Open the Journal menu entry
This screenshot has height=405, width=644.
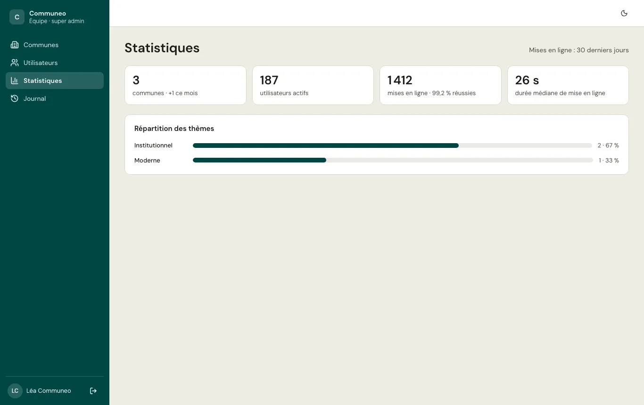55,98
